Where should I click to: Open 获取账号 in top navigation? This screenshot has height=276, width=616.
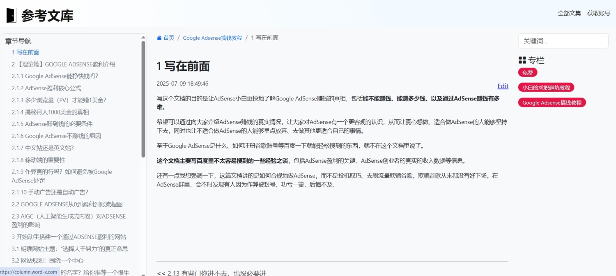pos(598,13)
